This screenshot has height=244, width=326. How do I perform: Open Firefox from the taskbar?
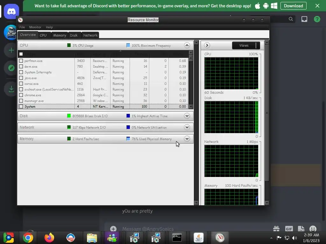(49, 238)
